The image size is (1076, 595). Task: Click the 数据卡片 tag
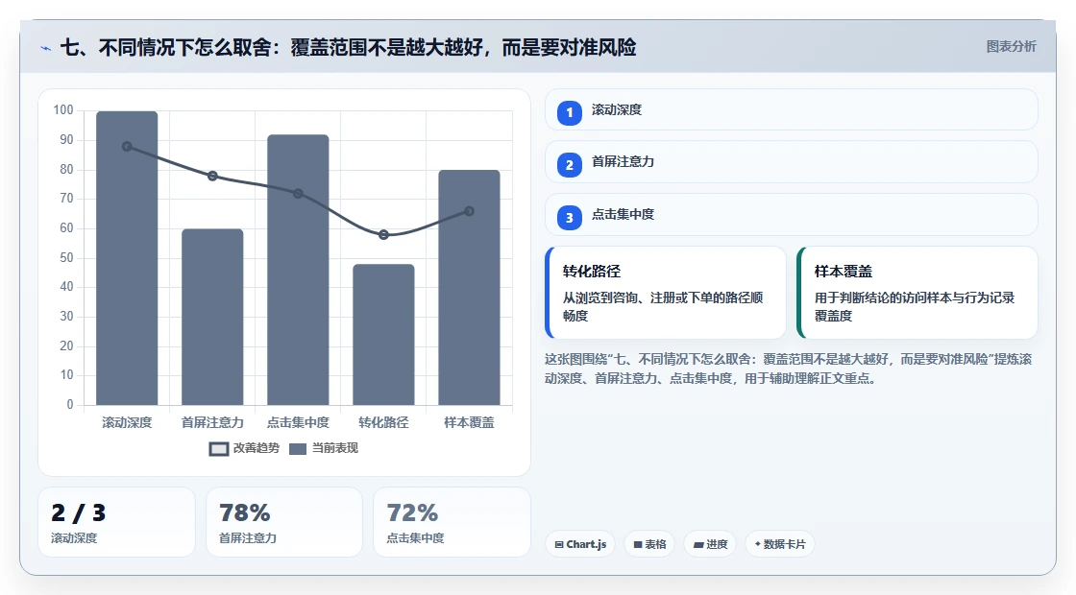pos(779,544)
